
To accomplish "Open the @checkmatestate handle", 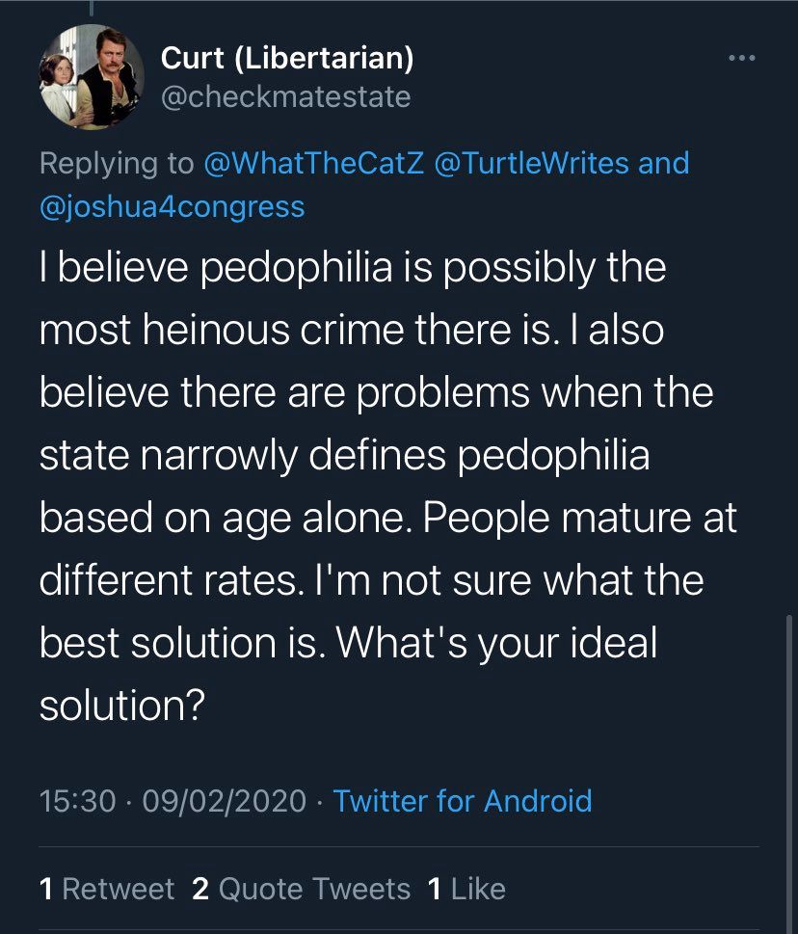I will coord(285,97).
